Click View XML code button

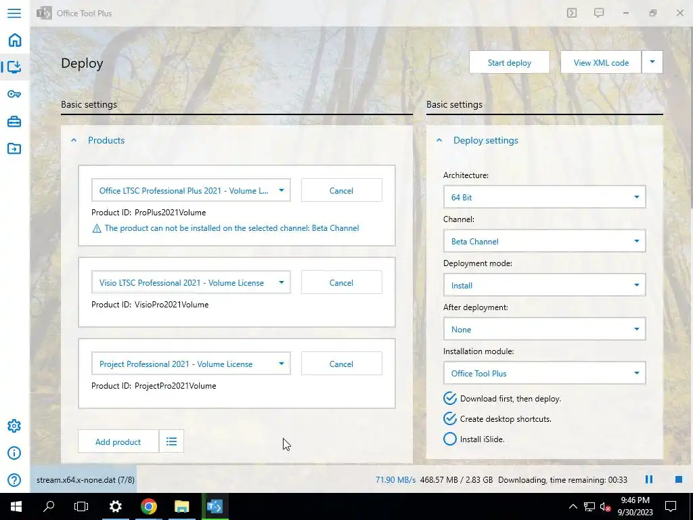pyautogui.click(x=601, y=62)
